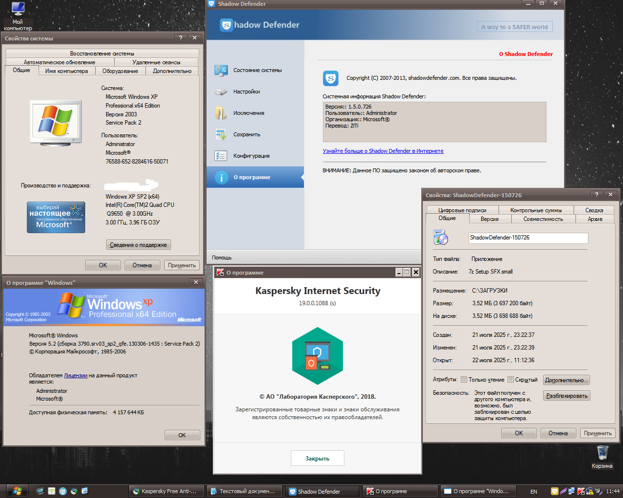Toggle the Скрытый attribute checkbox

coord(510,380)
